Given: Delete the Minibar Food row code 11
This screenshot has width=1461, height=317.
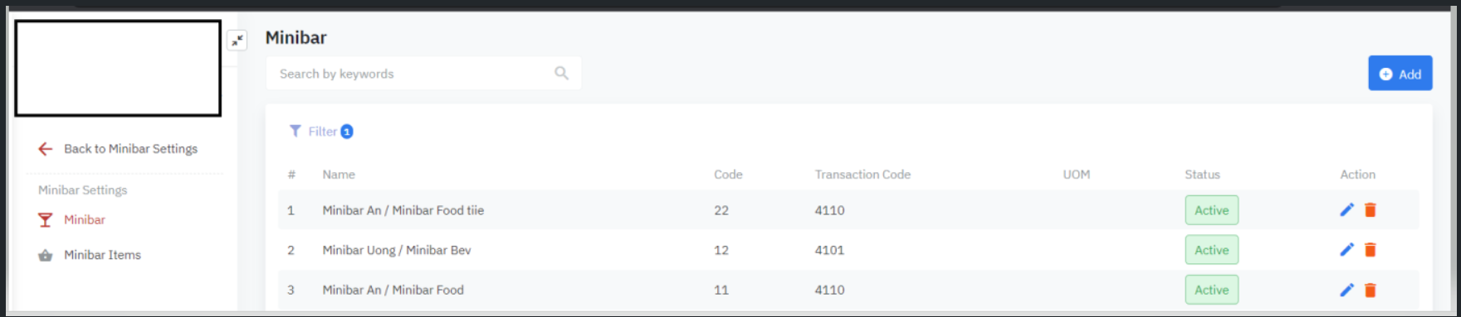Looking at the screenshot, I should pos(1371,290).
